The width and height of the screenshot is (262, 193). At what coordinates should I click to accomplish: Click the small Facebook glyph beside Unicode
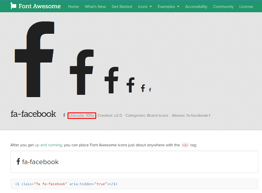click(x=64, y=116)
